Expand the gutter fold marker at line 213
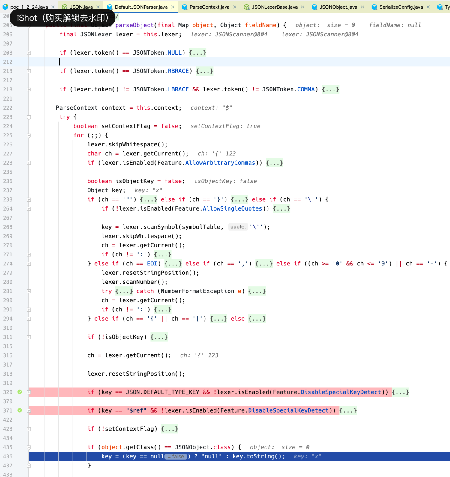The height and width of the screenshot is (477, 450). point(29,71)
